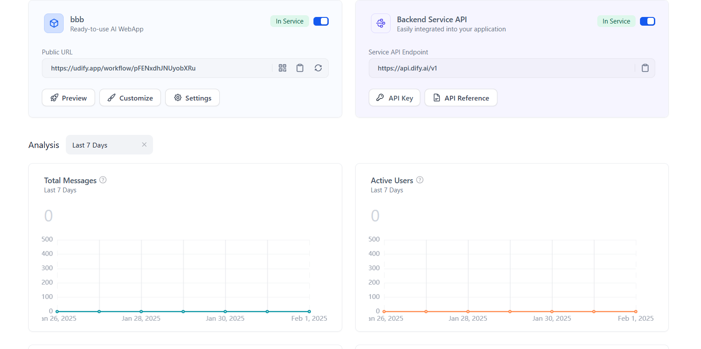Screen dimensions: 701x349
Task: Show QR code for the public URL
Action: tap(282, 68)
